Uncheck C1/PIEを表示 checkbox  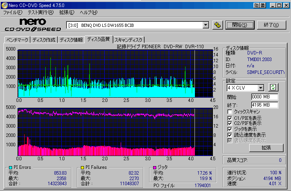click(x=230, y=118)
